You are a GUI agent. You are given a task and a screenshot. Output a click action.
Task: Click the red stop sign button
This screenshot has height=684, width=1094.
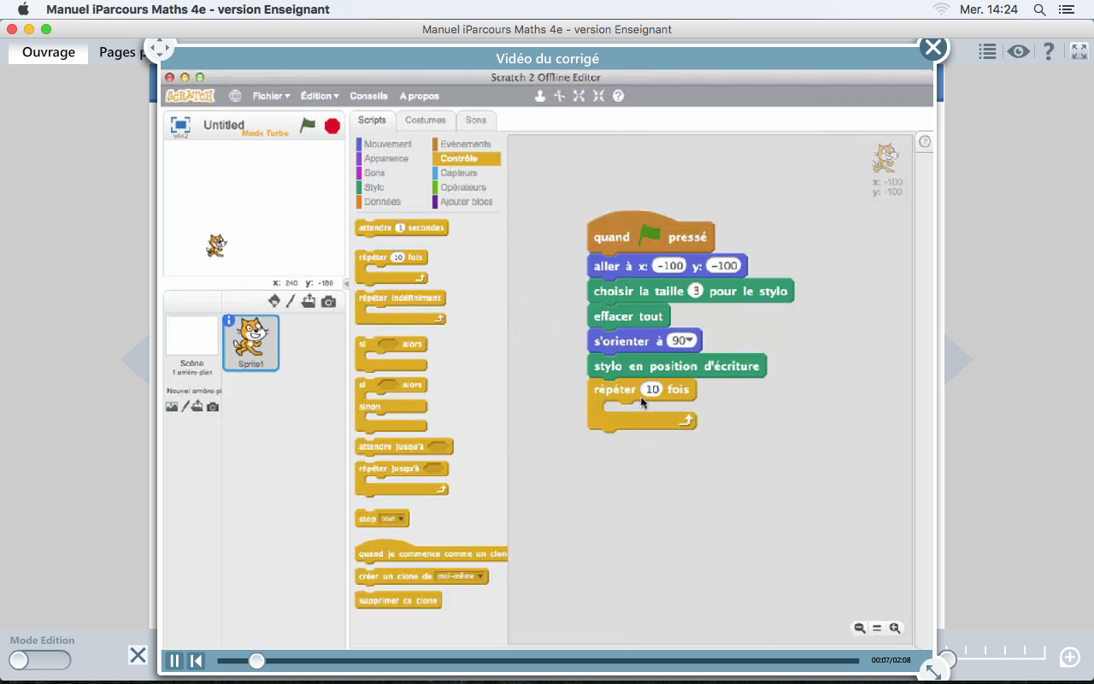332,127
